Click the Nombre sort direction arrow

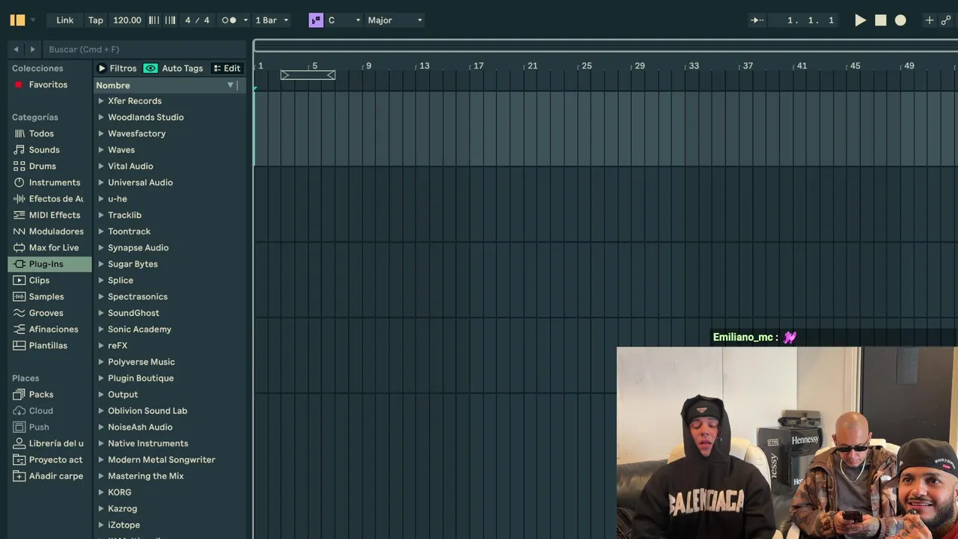pyautogui.click(x=231, y=85)
